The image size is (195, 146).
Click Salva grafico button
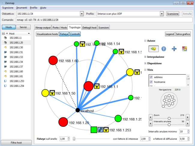pos(183,34)
